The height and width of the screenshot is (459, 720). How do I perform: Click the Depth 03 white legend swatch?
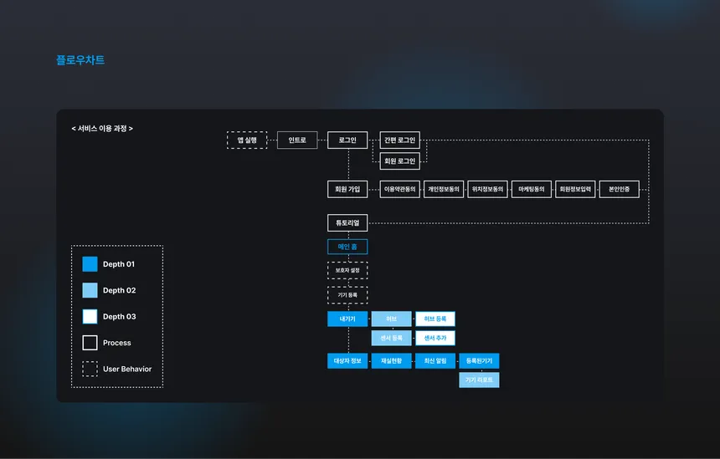pos(90,316)
